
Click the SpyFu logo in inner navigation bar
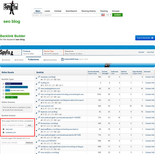(7, 52)
